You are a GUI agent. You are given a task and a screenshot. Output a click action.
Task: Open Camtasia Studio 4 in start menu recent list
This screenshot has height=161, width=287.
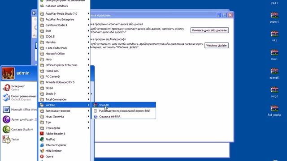click(x=19, y=129)
